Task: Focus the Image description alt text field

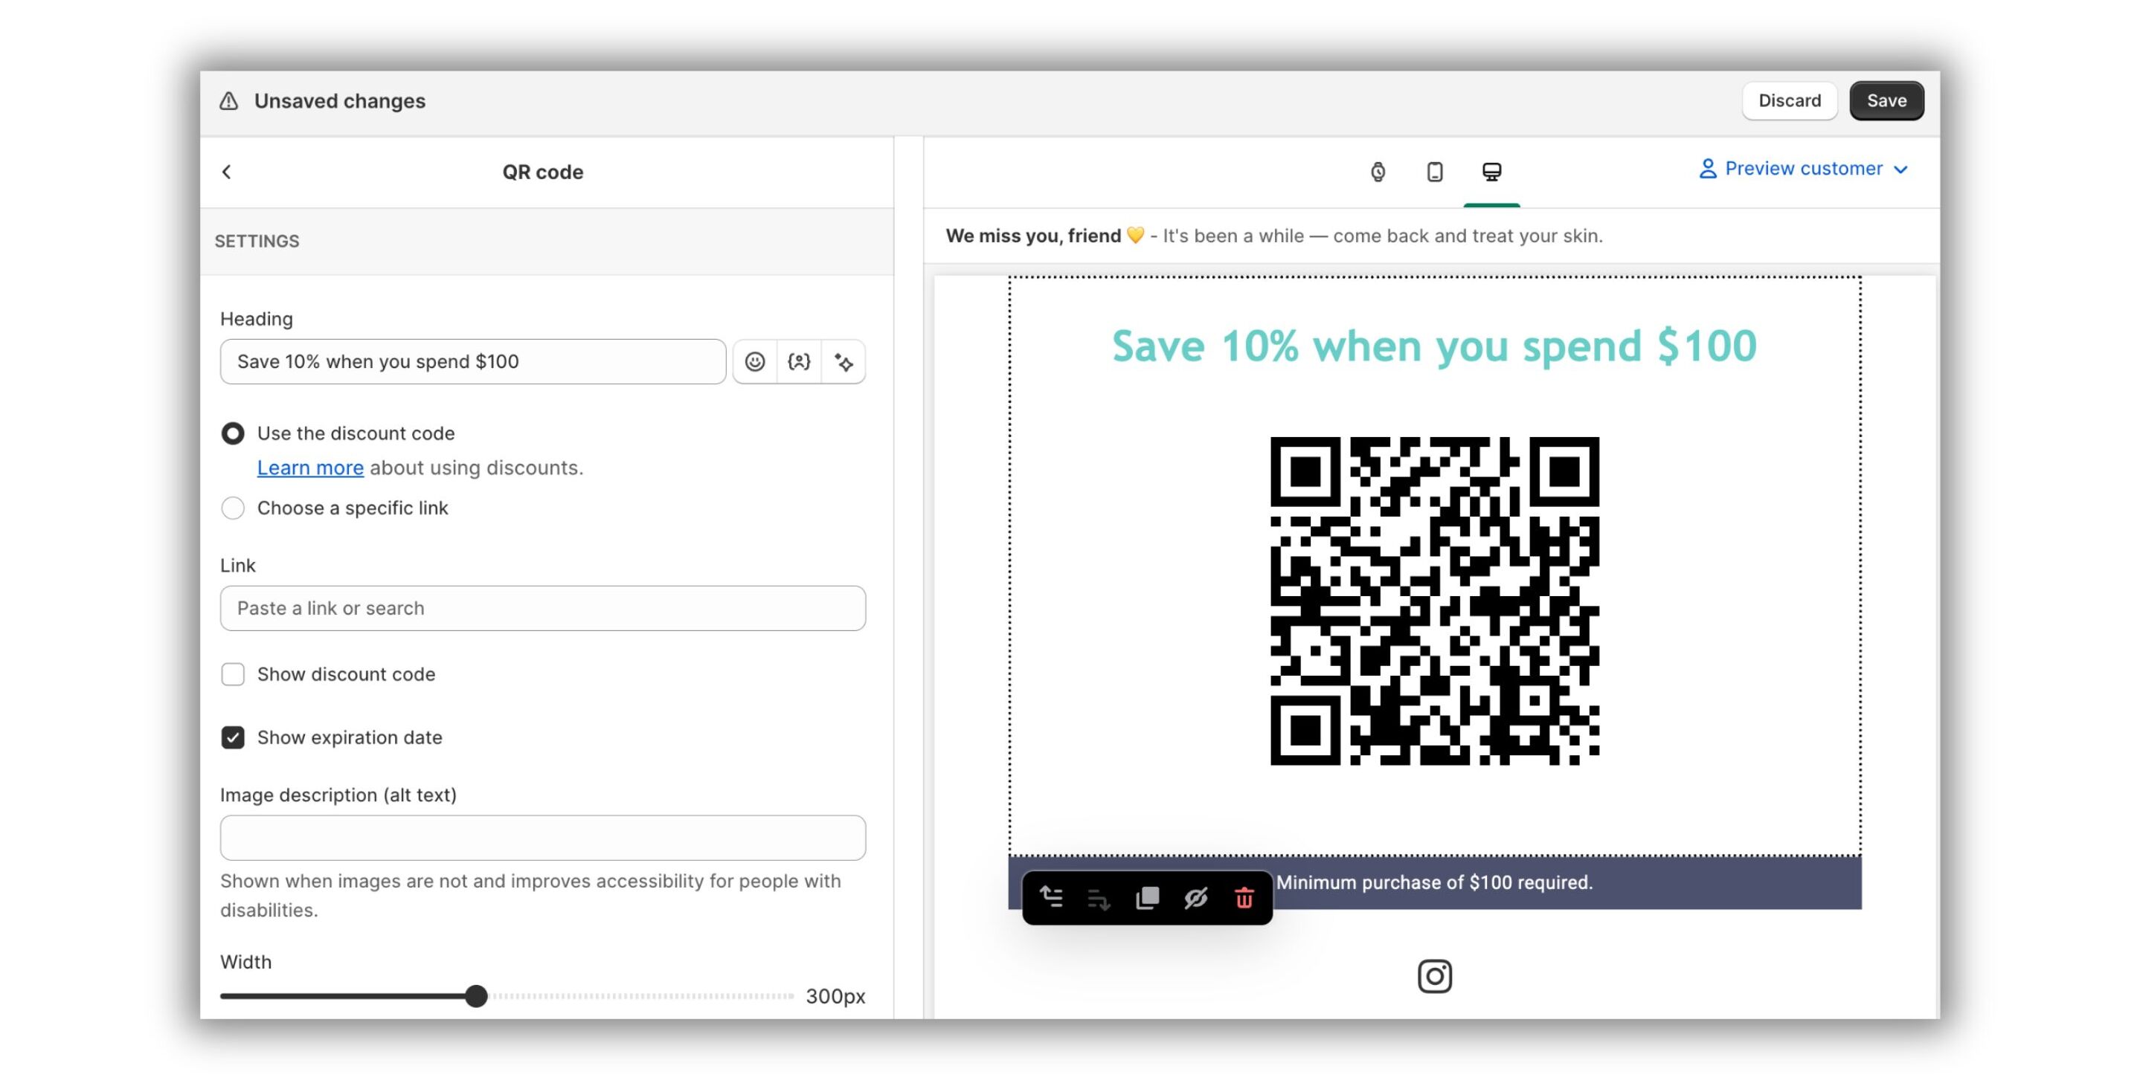Action: (542, 838)
